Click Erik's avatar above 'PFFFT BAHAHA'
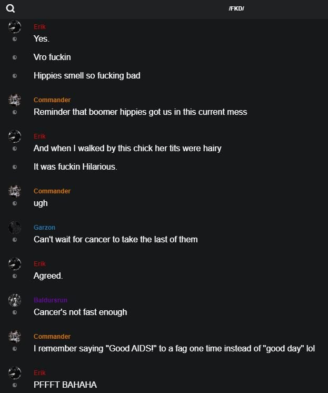 15,373
